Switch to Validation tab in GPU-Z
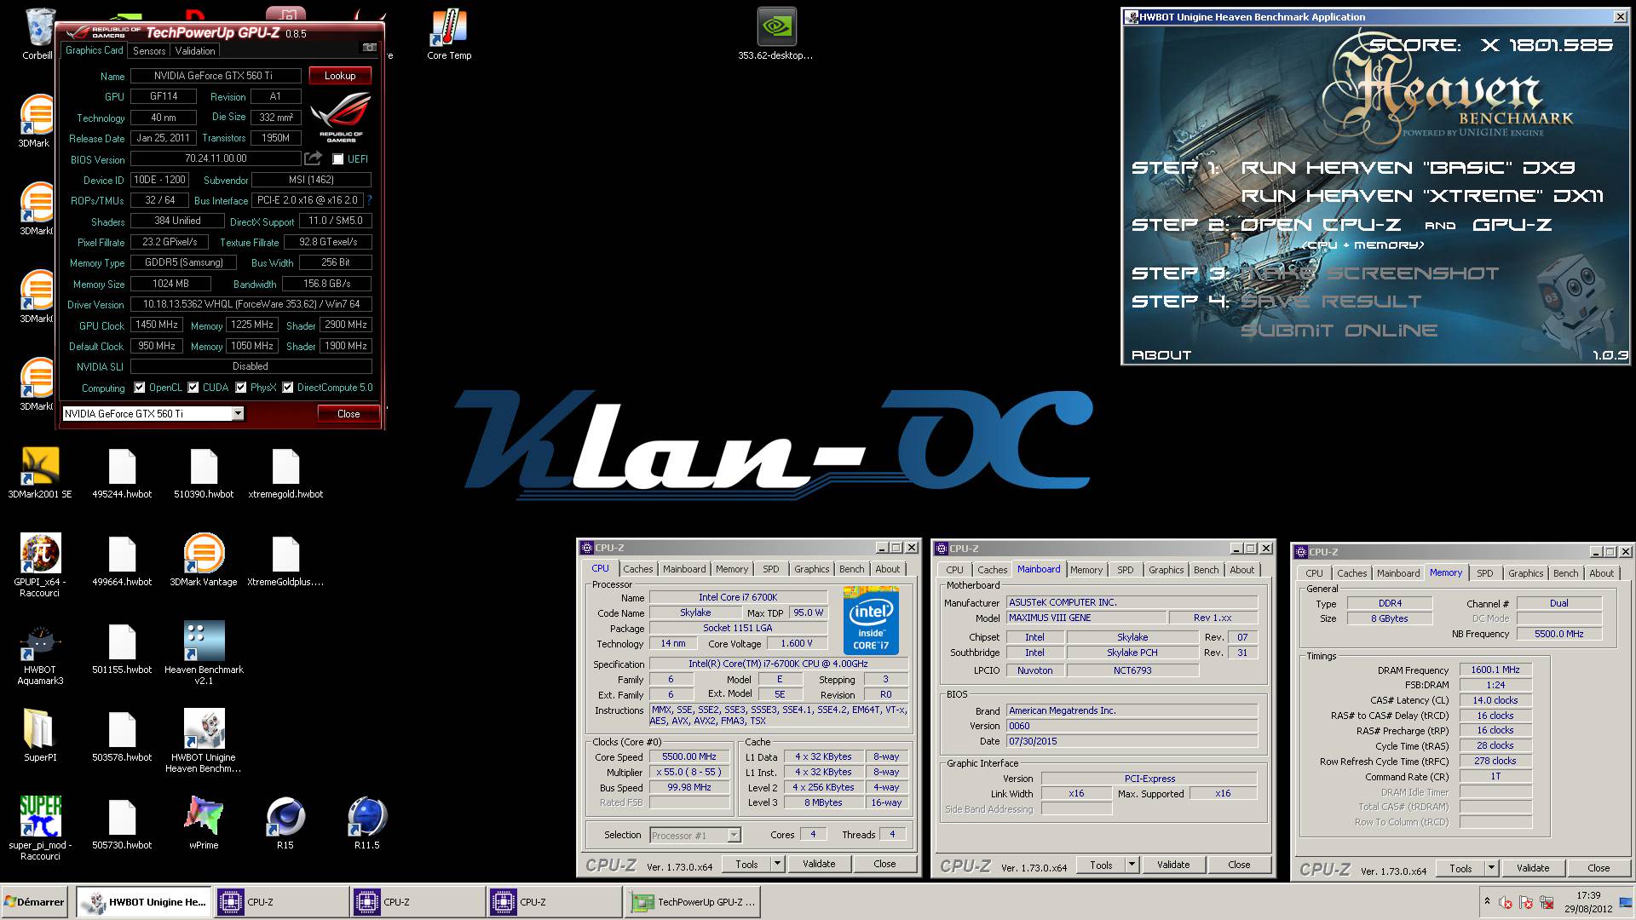Screen dimensions: 1636x920 (x=195, y=51)
